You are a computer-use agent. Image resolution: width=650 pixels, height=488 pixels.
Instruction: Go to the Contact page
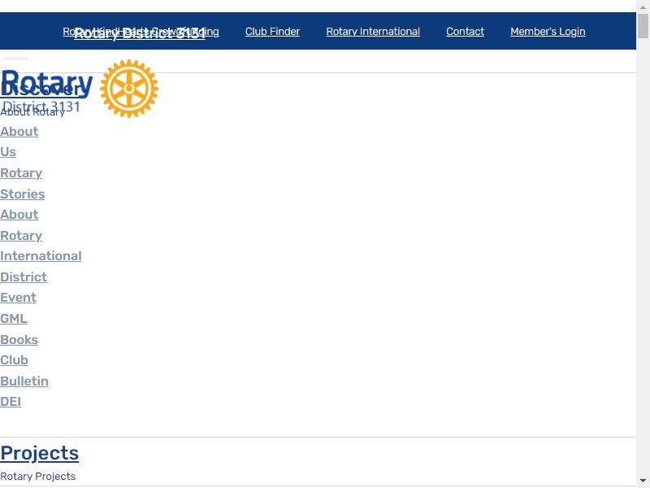point(465,32)
